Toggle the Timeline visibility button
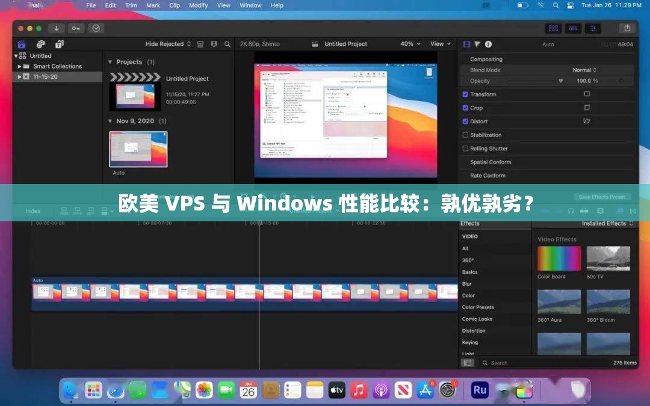 tap(574, 28)
